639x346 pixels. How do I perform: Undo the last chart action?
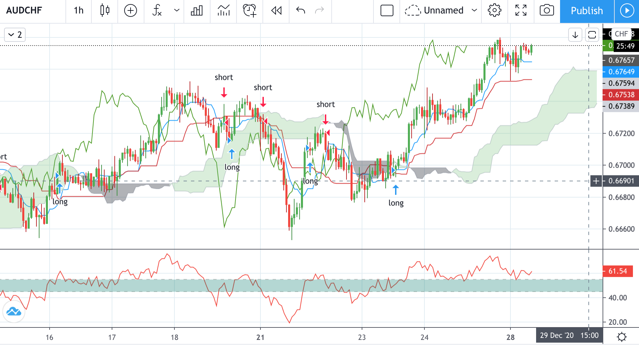point(301,10)
